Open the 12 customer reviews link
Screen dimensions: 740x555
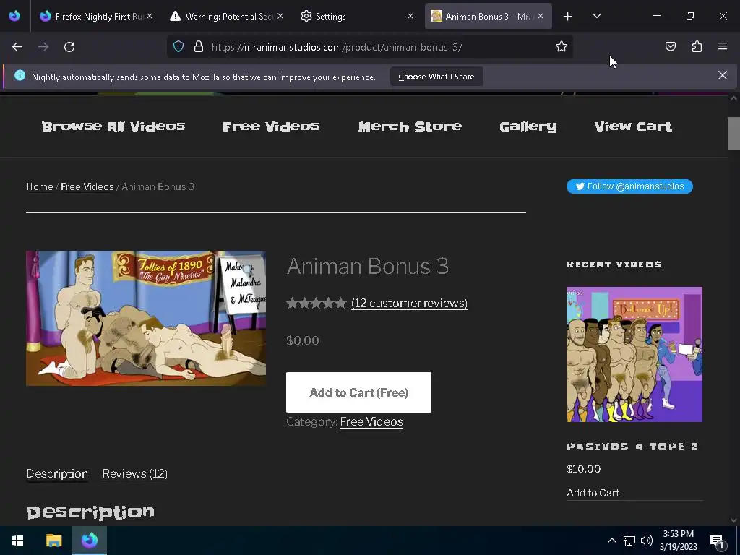[x=409, y=303]
